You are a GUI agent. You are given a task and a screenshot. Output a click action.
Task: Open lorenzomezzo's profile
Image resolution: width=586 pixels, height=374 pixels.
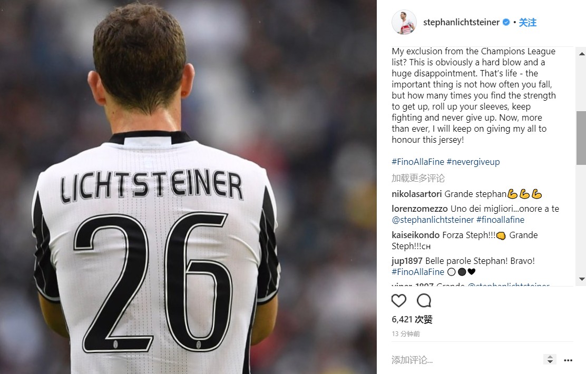point(419,209)
